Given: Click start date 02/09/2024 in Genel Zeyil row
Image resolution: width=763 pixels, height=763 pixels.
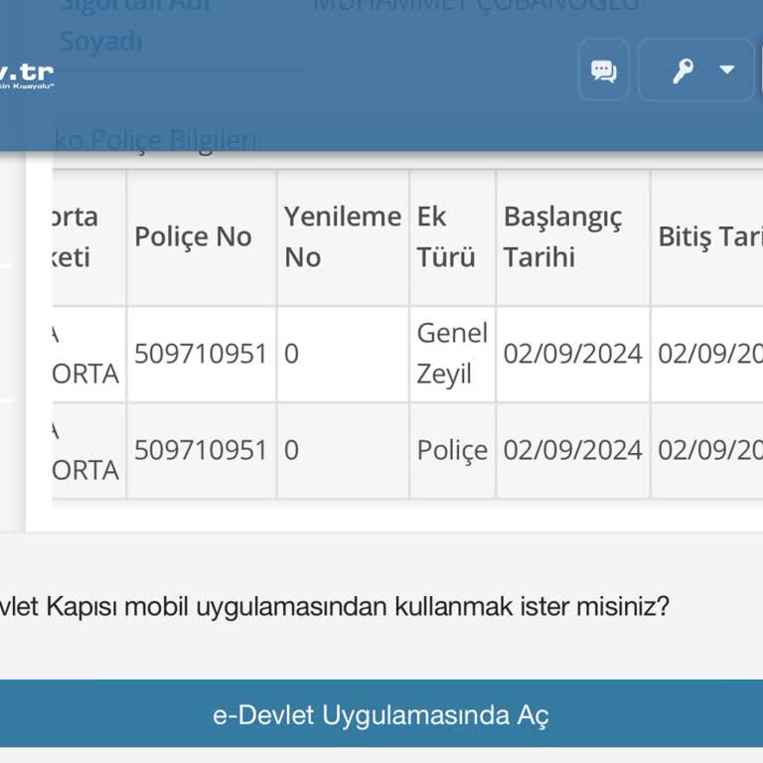Looking at the screenshot, I should pos(572,354).
